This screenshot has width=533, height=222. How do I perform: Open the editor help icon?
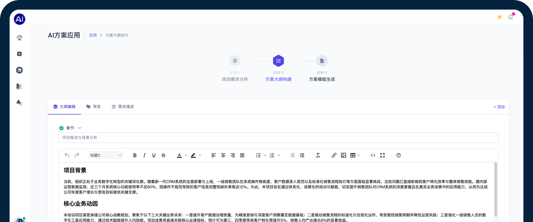click(x=398, y=155)
